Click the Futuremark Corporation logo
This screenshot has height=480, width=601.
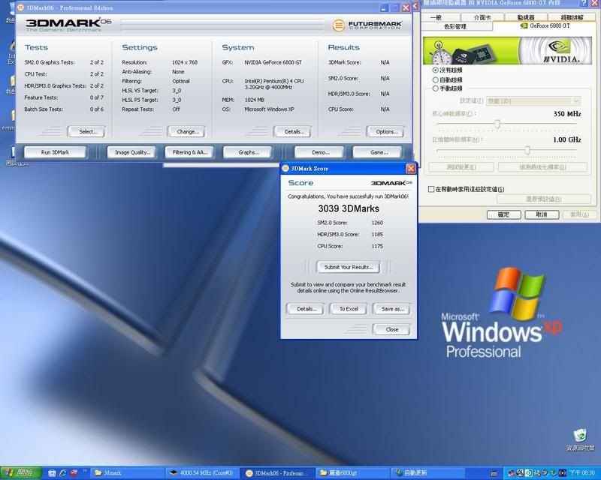tap(367, 25)
